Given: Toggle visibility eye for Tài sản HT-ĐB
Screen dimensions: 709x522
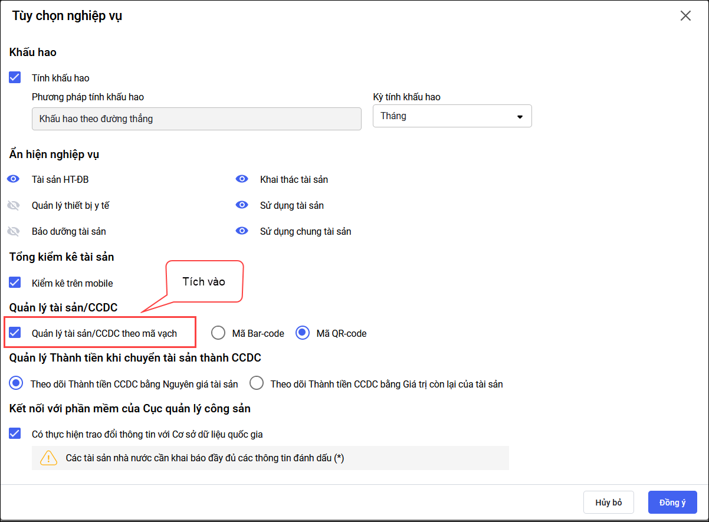Looking at the screenshot, I should 14,179.
